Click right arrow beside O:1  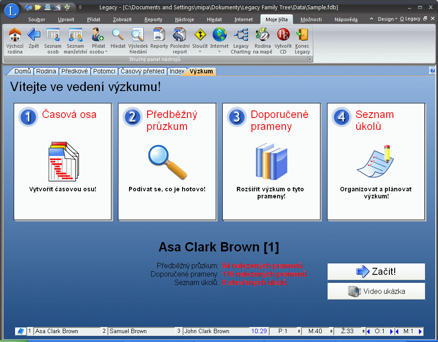(391, 331)
